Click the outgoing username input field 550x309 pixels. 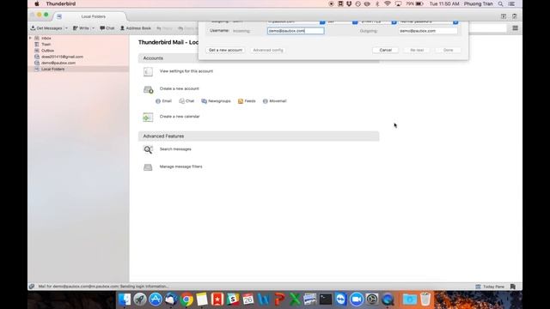(428, 31)
